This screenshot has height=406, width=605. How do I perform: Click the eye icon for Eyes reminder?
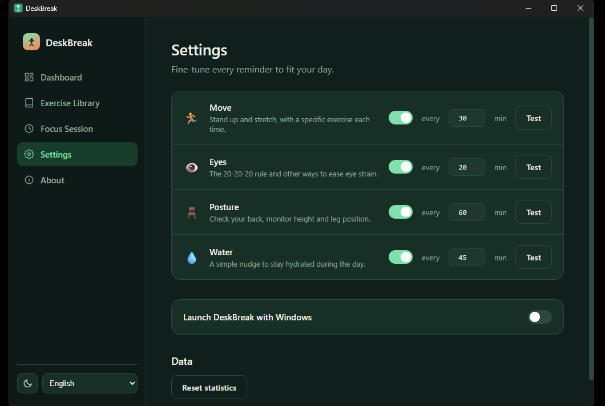(192, 167)
